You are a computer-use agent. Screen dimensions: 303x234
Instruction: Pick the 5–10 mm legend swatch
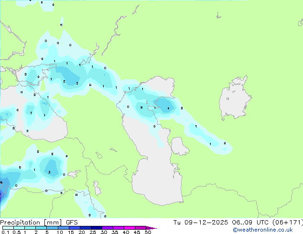coord(52,228)
